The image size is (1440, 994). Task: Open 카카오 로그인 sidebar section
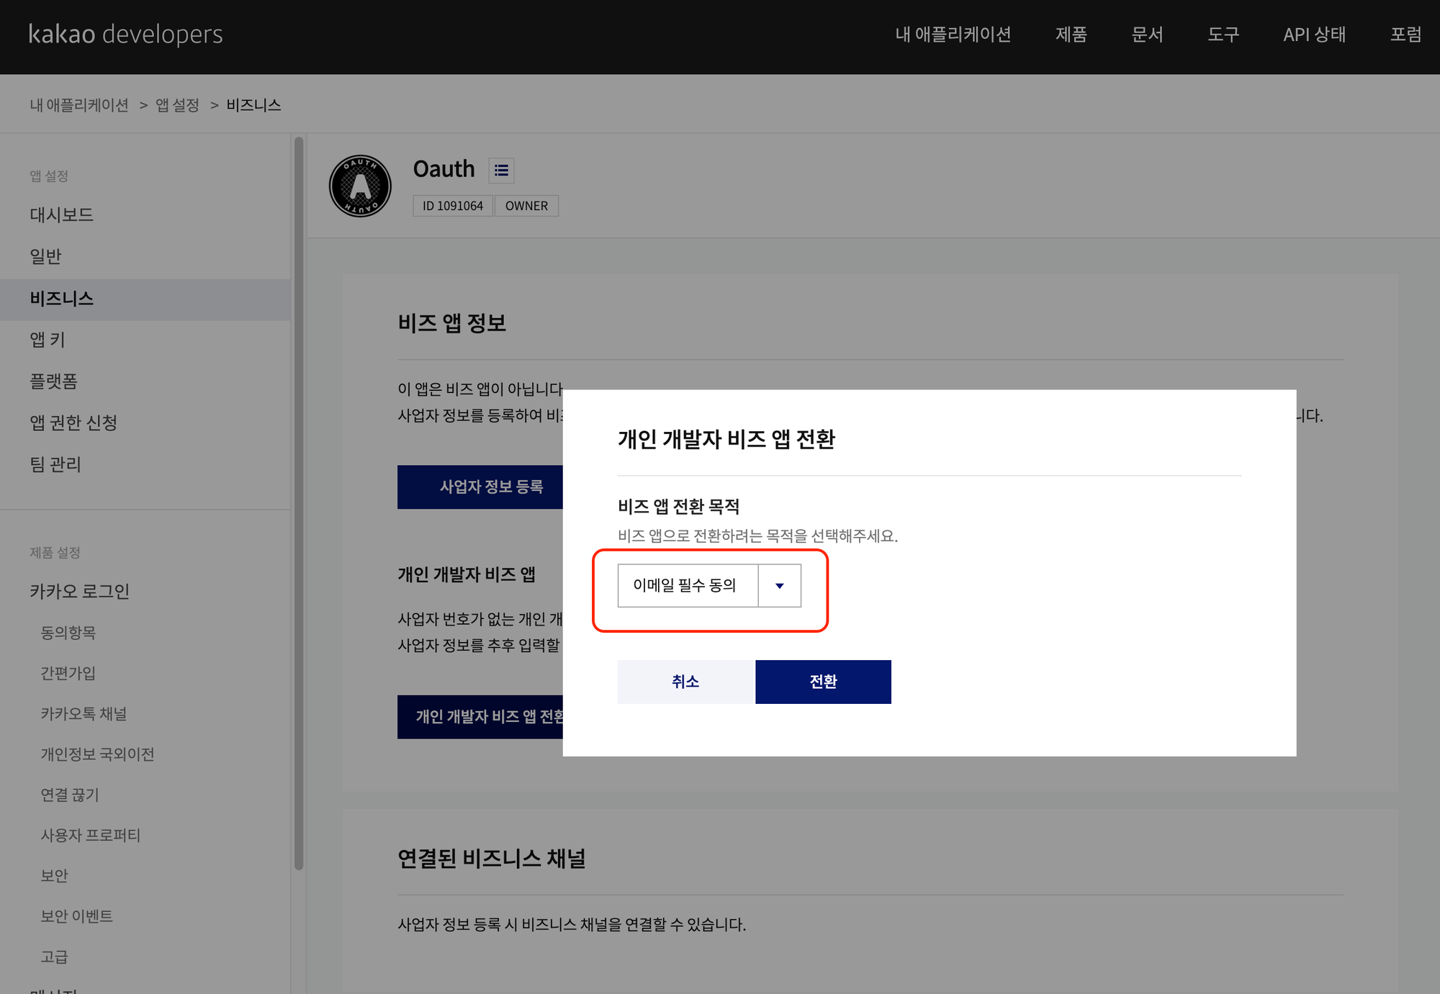(x=80, y=592)
